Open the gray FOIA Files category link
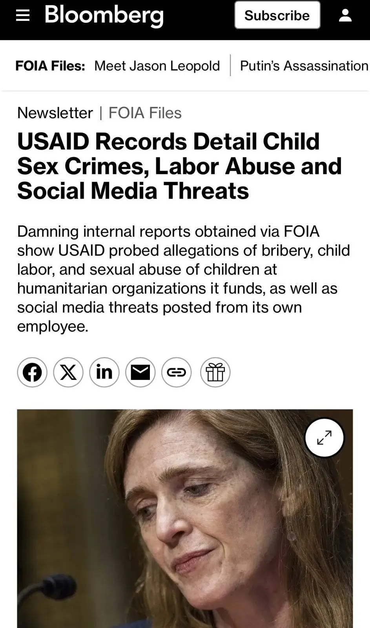This screenshot has width=370, height=628. pos(145,113)
